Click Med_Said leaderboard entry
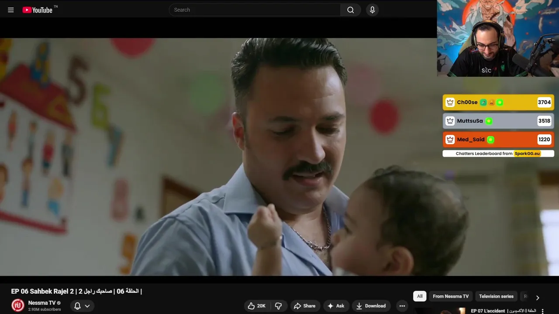Image resolution: width=559 pixels, height=314 pixels. (x=498, y=140)
